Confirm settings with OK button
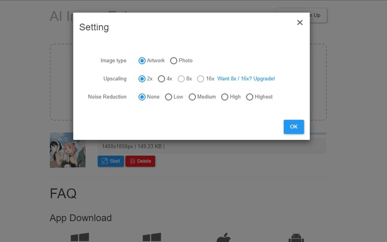 (x=294, y=127)
